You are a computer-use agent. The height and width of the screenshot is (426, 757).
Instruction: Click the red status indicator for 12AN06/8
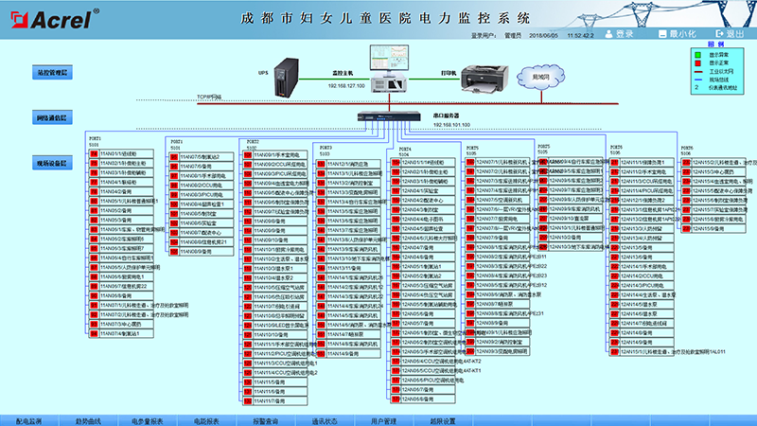pyautogui.click(x=396, y=399)
